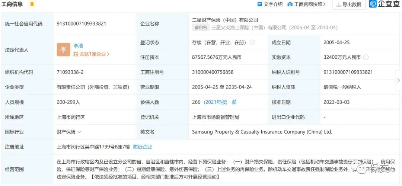Viewport: 402px width, 186px height.
Task: Click info icon beside 32400万元人民币
Action: point(366,57)
